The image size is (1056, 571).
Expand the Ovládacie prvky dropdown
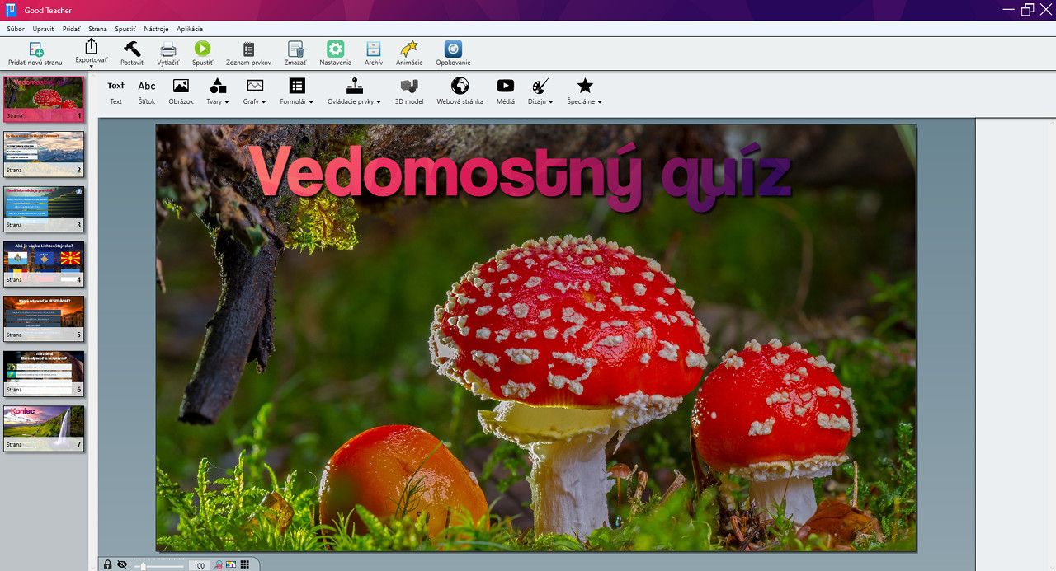[x=354, y=91]
